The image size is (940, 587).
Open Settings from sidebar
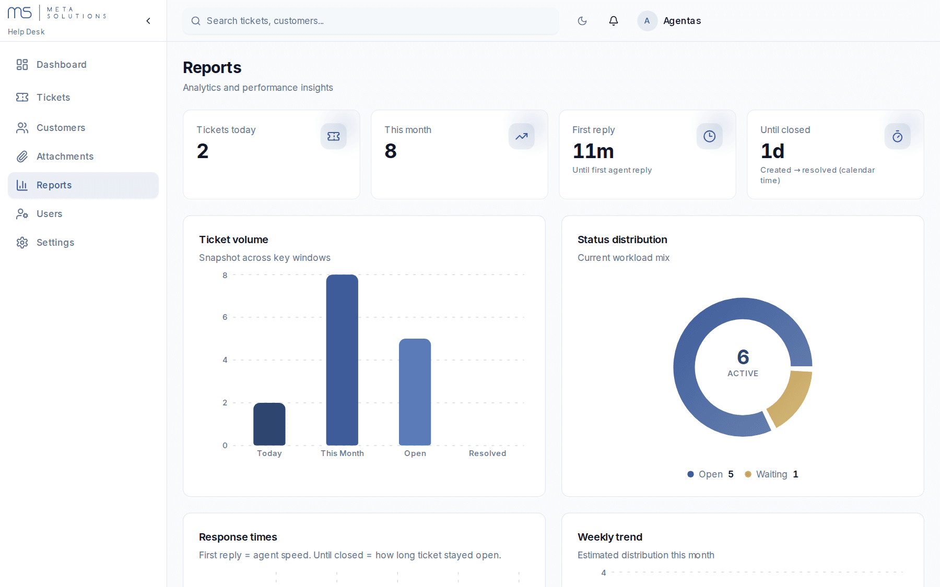tap(83, 243)
